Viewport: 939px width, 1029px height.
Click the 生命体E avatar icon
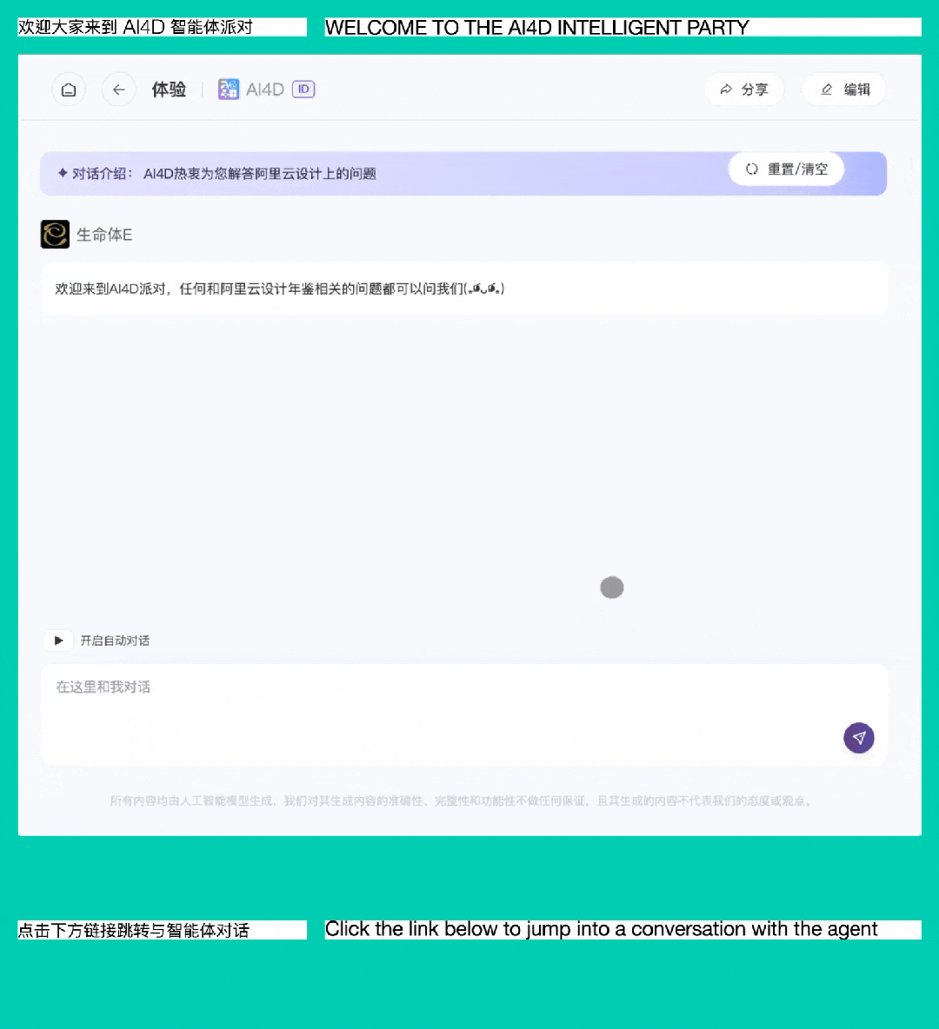pos(55,235)
